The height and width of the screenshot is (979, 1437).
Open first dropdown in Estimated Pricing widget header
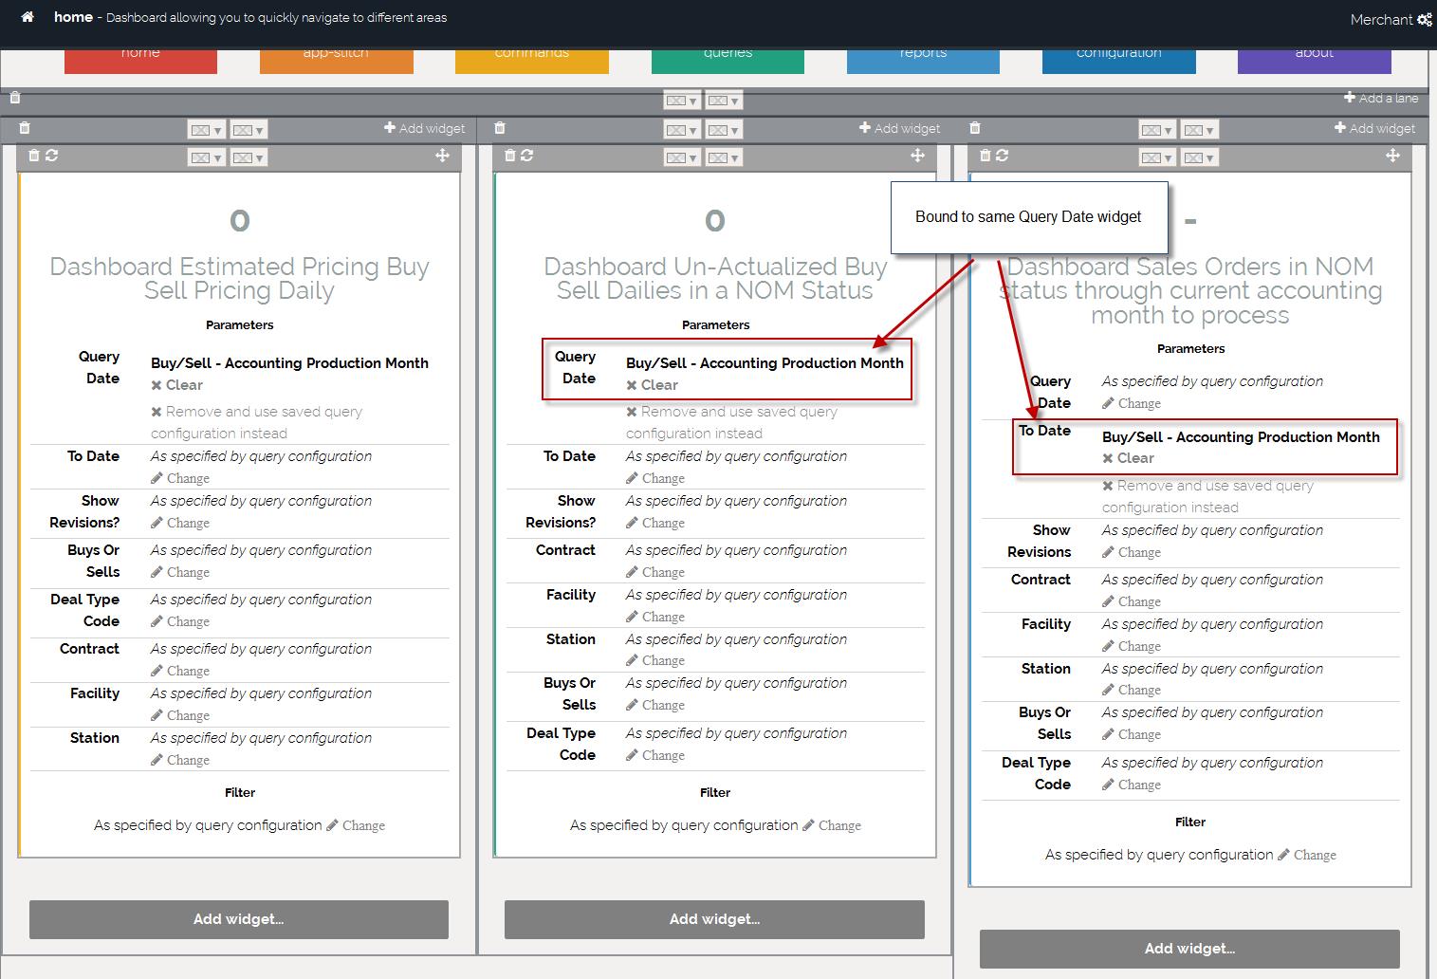[205, 157]
